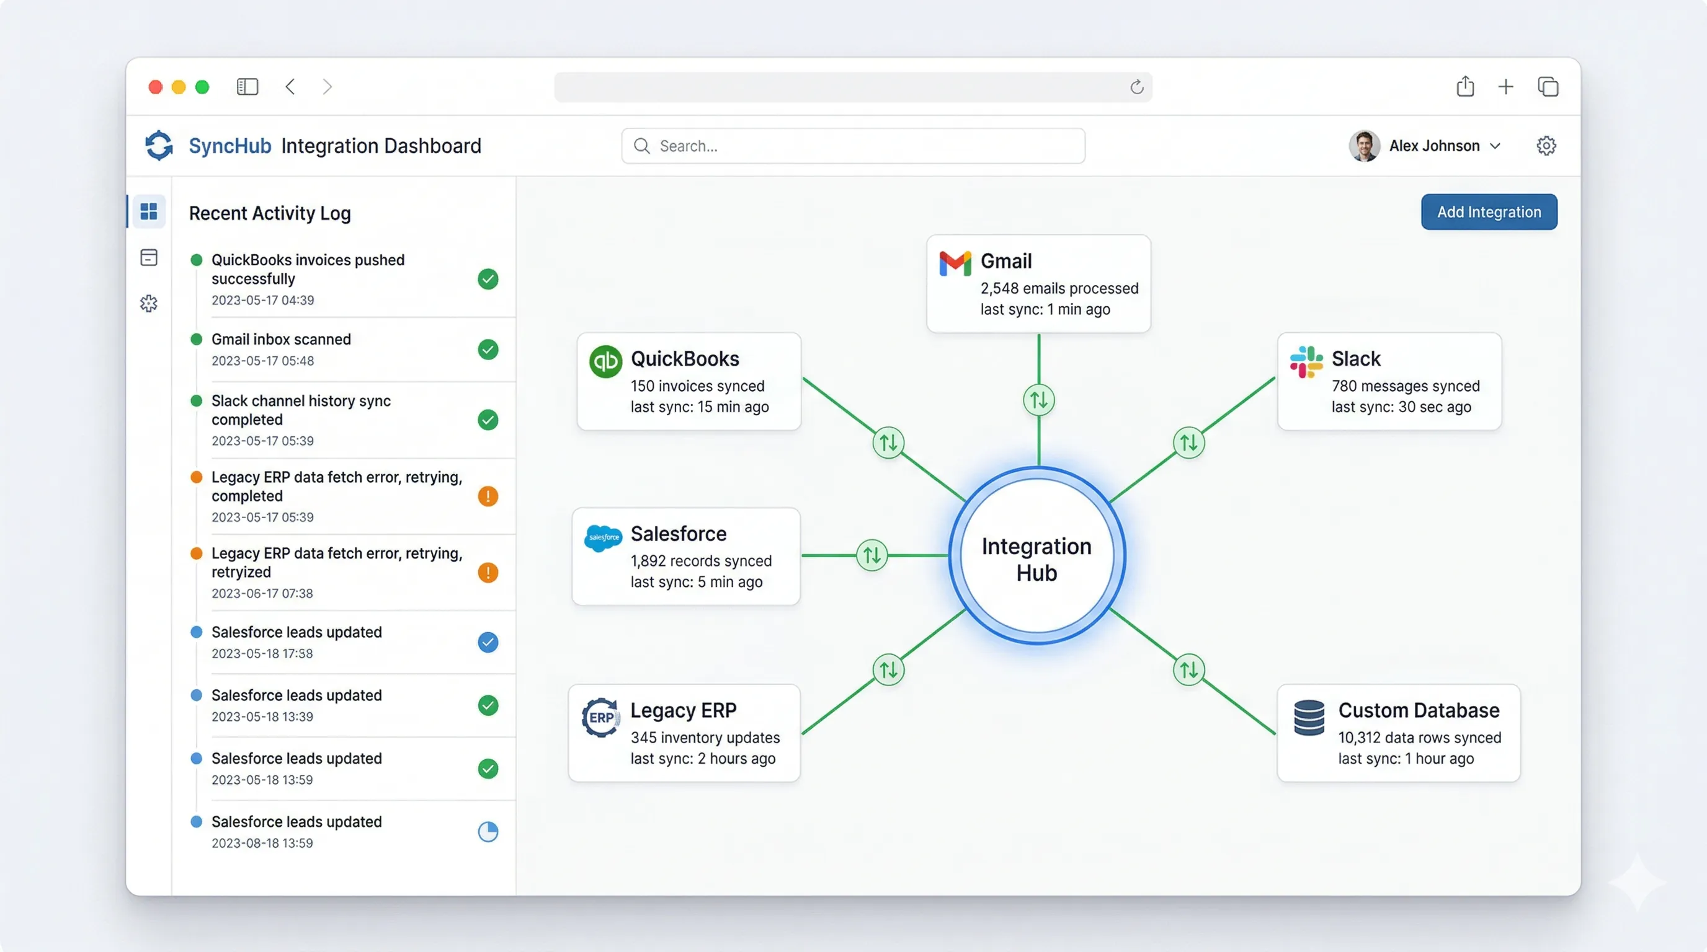Open the dashboard grid view in sidebar
1707x952 pixels.
[x=148, y=211]
